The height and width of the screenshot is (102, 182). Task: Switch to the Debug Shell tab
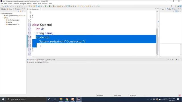point(50,60)
